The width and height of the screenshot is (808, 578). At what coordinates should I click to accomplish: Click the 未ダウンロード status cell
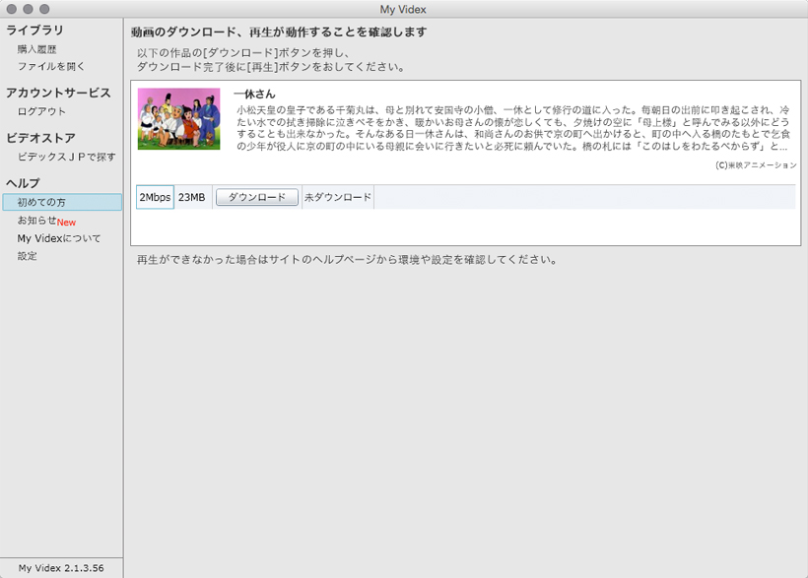click(x=338, y=197)
